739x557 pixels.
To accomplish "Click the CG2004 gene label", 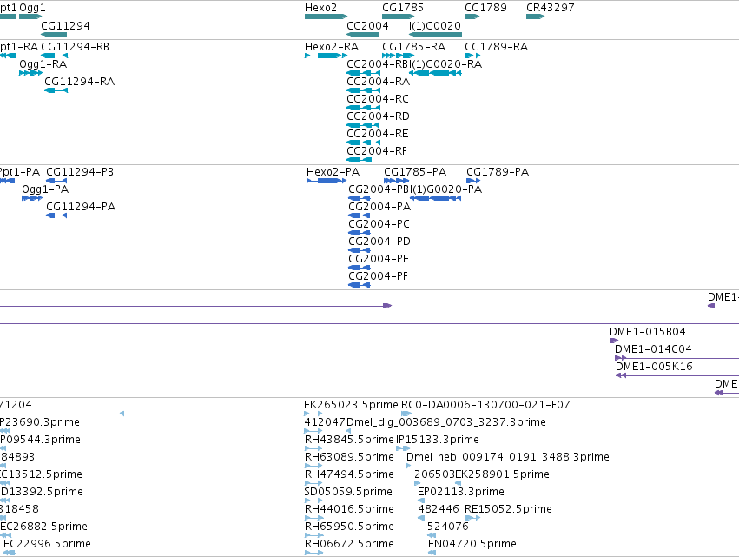I will point(367,25).
